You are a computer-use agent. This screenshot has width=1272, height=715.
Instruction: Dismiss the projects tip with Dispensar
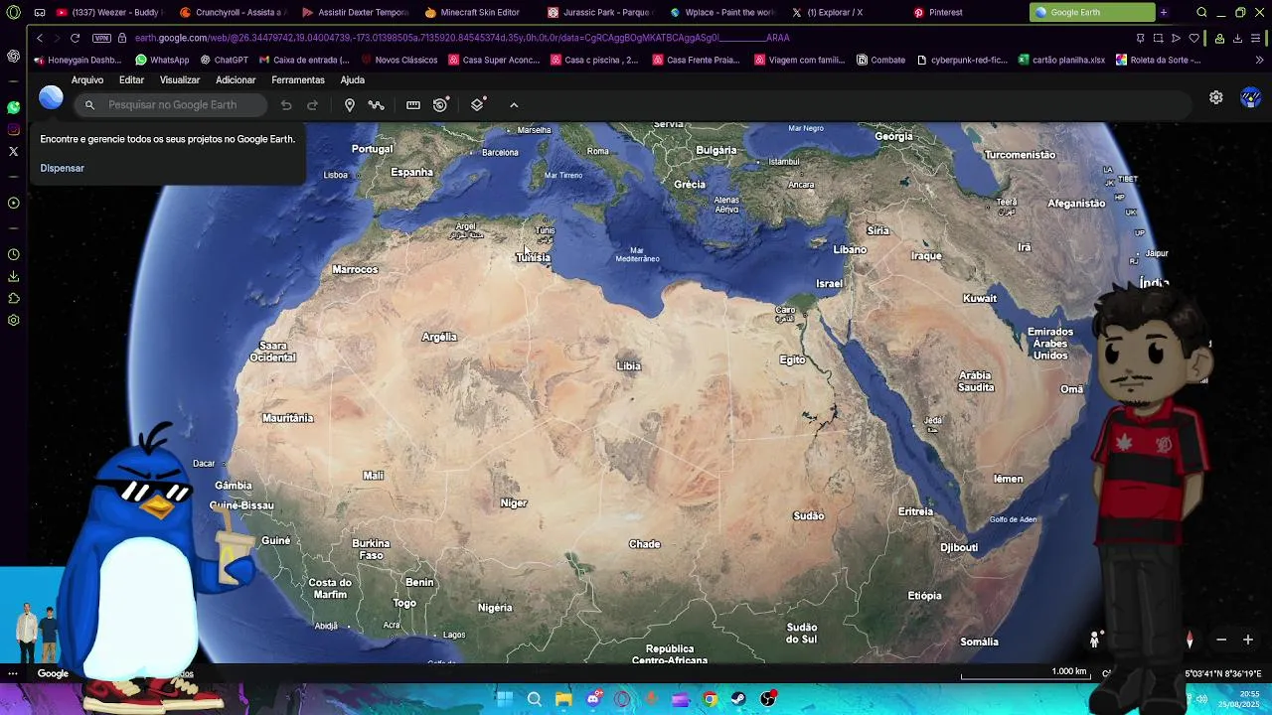coord(62,168)
